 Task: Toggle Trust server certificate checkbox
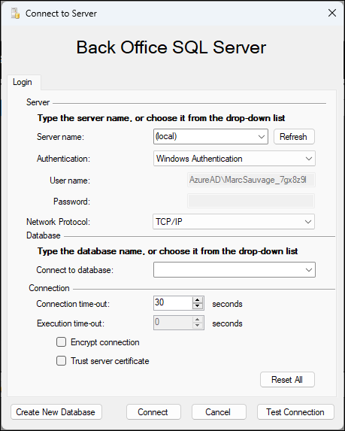(61, 360)
